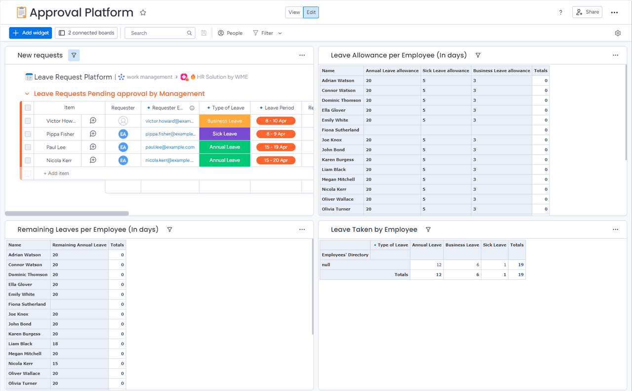This screenshot has height=391, width=632.
Task: Click Employees' Directory row header
Action: pyautogui.click(x=345, y=255)
